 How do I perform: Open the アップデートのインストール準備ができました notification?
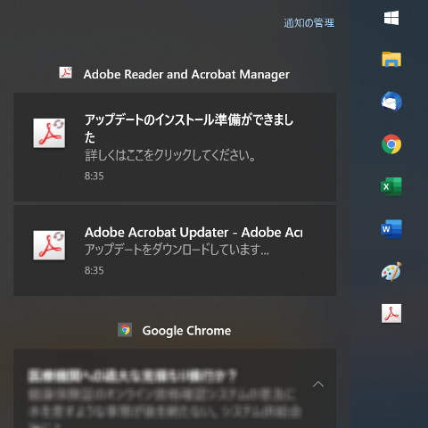pyautogui.click(x=175, y=147)
